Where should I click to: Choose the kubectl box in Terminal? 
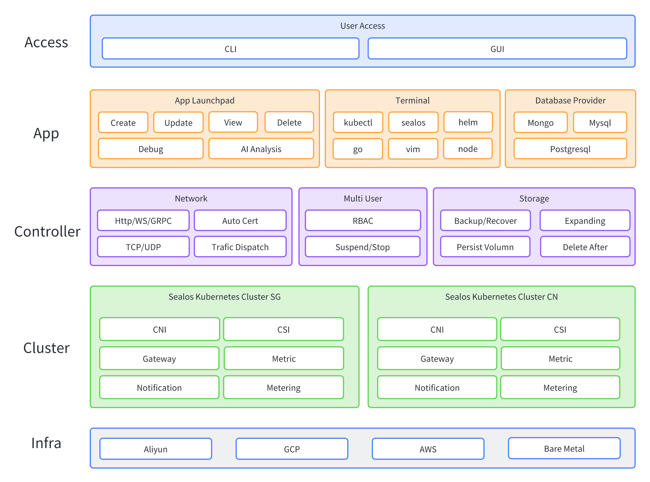point(358,123)
